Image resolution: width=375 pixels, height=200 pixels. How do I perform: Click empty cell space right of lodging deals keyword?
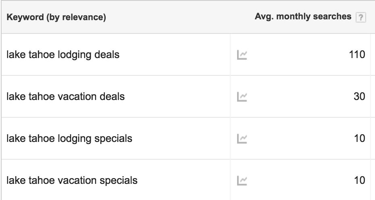175,55
